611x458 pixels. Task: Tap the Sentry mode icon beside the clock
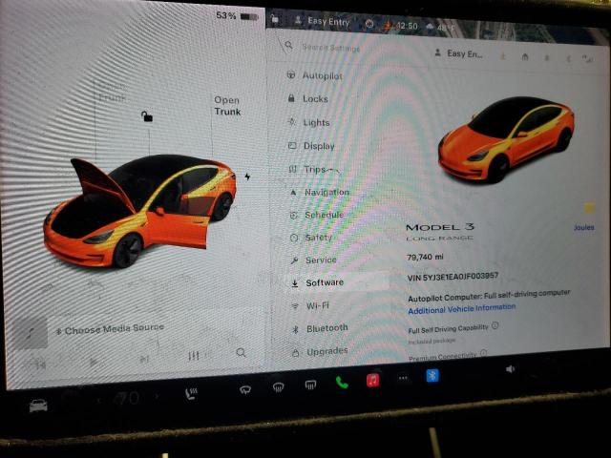[x=369, y=24]
